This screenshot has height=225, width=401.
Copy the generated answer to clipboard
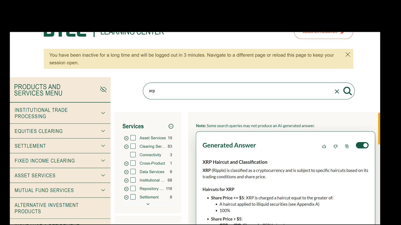[x=347, y=146]
